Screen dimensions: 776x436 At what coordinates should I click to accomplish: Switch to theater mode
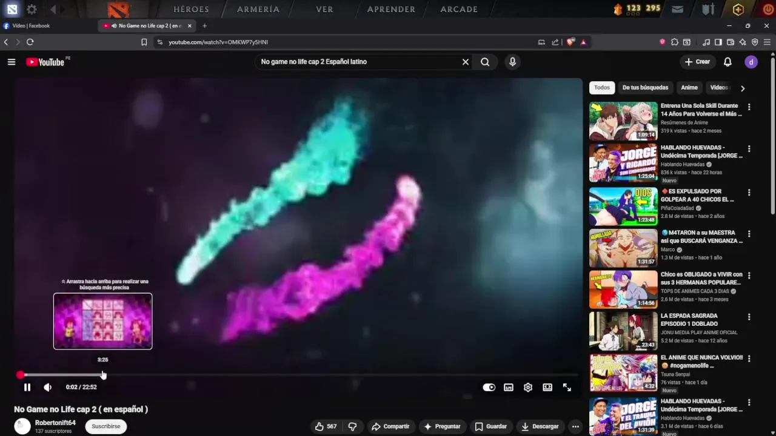(547, 388)
